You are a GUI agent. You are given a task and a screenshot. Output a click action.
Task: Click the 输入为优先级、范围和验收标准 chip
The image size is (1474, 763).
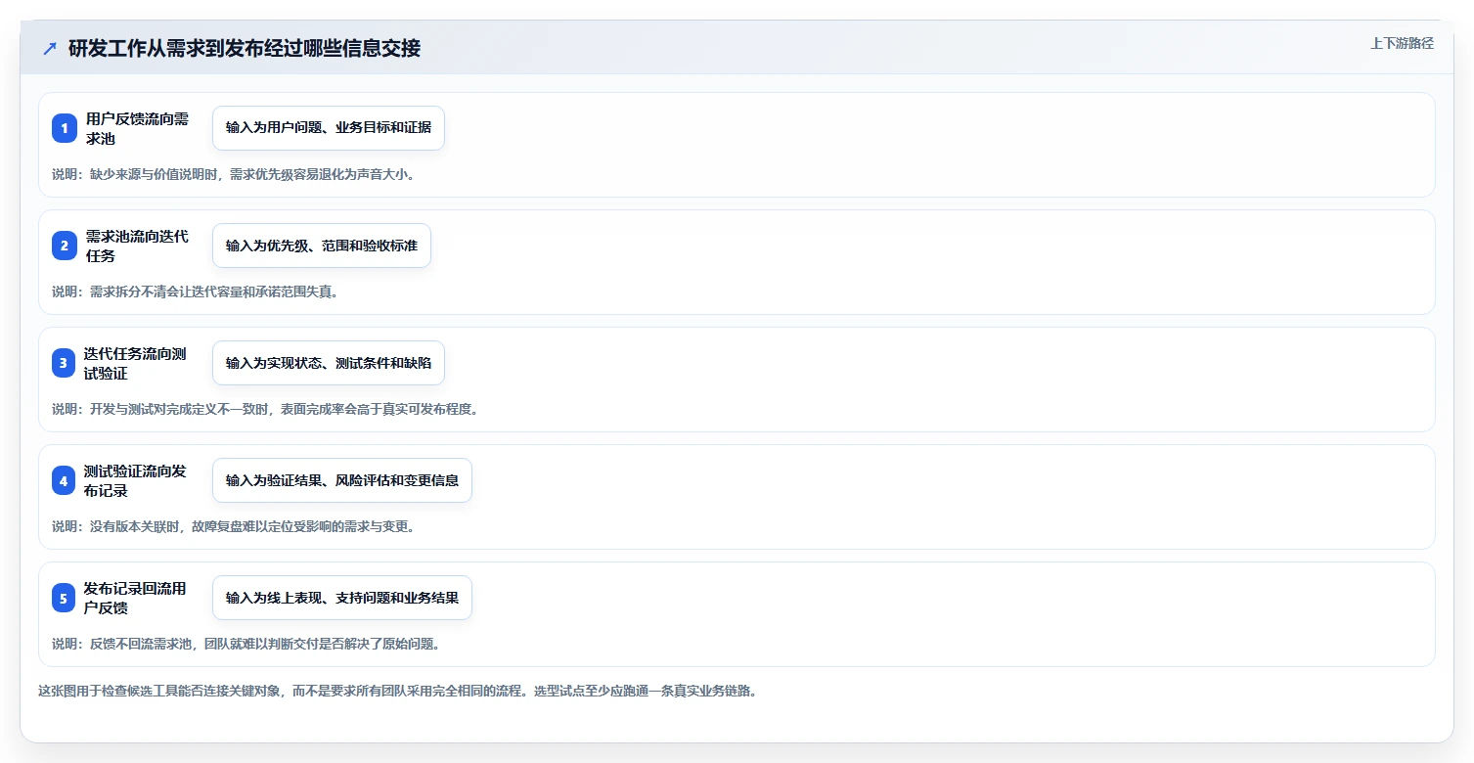(x=322, y=246)
